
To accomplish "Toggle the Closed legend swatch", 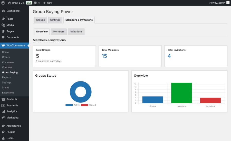I will pyautogui.click(x=84, y=105).
